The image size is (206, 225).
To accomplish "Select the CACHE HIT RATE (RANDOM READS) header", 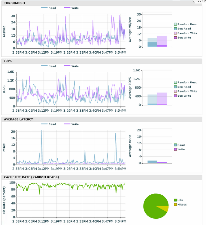I will tap(102, 177).
